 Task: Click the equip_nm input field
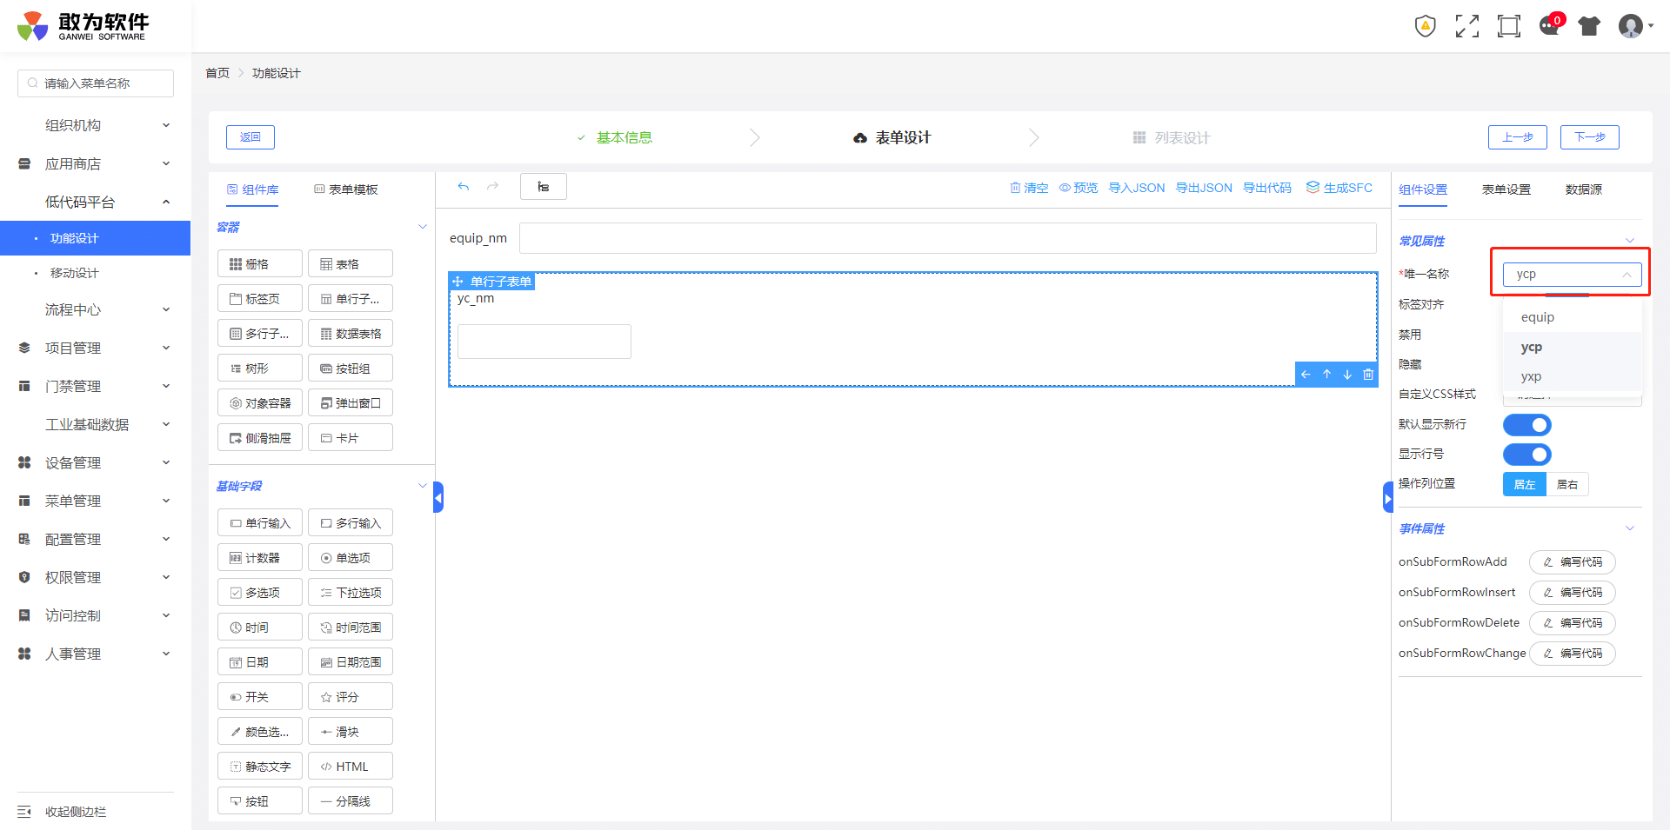coord(947,238)
